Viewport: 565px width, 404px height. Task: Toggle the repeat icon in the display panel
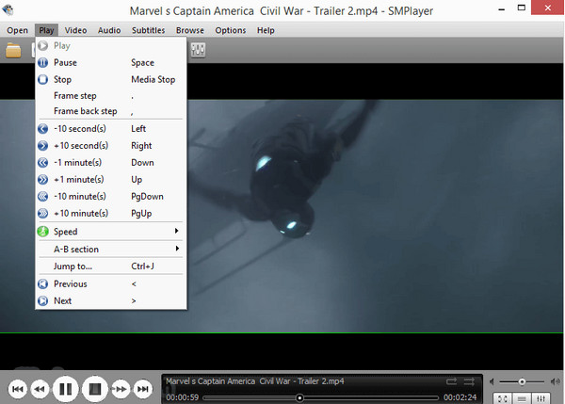coord(451,381)
